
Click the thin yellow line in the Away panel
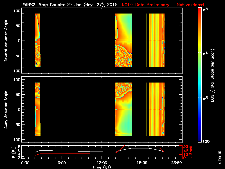pos(147,109)
